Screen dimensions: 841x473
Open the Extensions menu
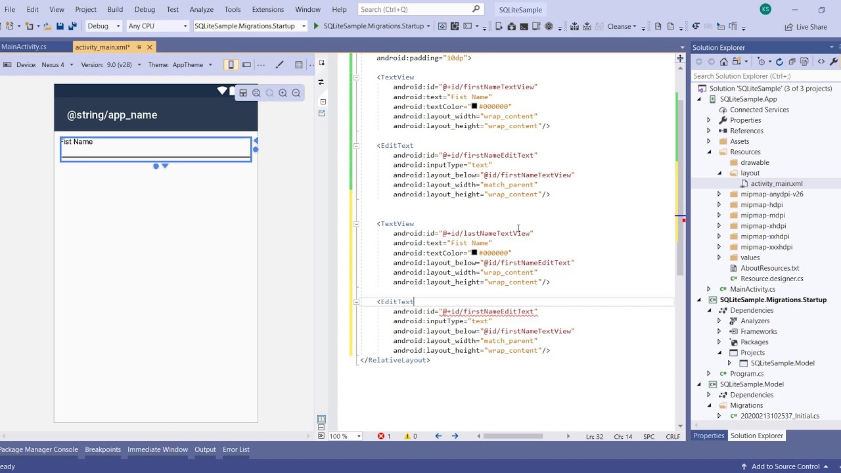tap(267, 9)
